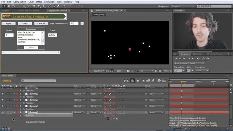Image resolution: width=233 pixels, height=131 pixels.
Task: Select the Selection arrow tool
Action: coord(4,6)
